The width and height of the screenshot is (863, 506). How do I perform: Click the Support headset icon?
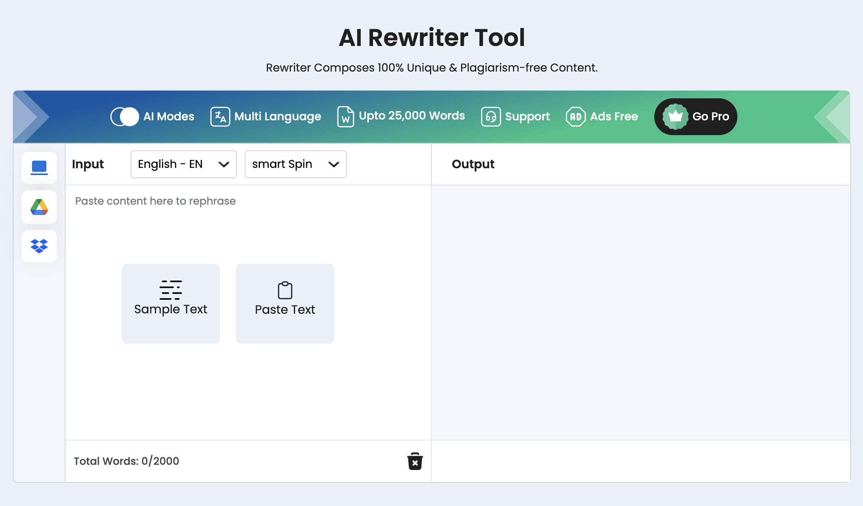click(491, 117)
